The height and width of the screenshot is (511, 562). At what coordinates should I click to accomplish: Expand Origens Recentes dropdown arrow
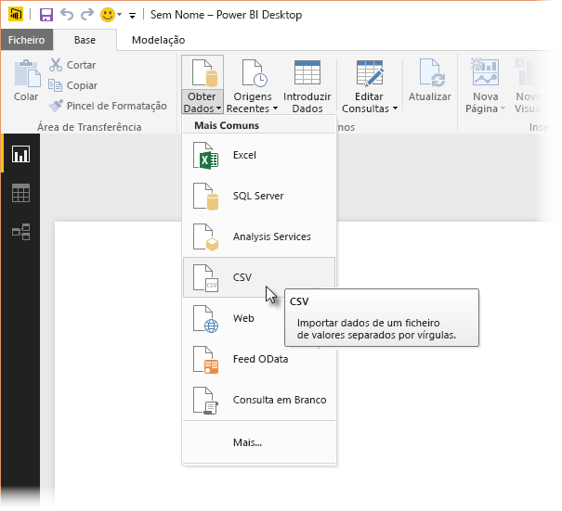point(275,109)
